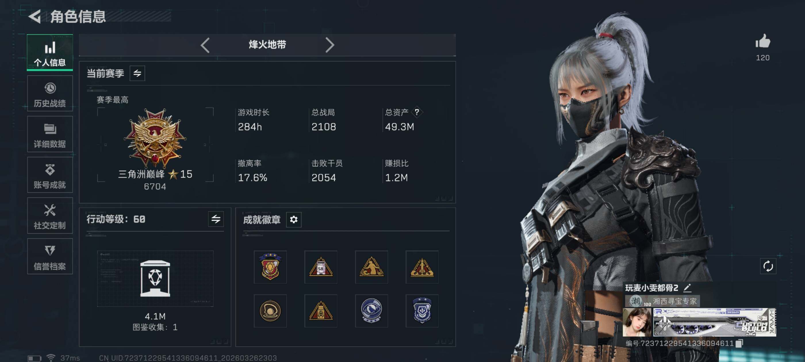Go back using the arrow beside 角色信息
Image resolution: width=805 pixels, height=362 pixels.
(35, 17)
